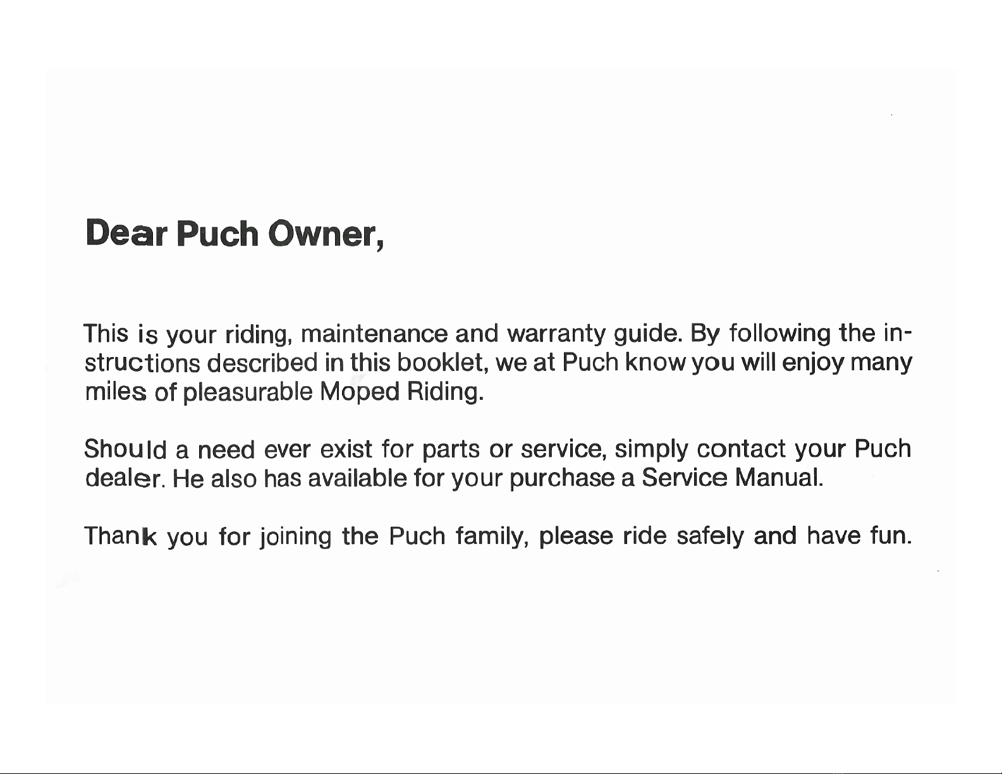Screen dimensions: 1002x774
Task: Click the word 'structions' starting second line
Action: tap(142, 363)
